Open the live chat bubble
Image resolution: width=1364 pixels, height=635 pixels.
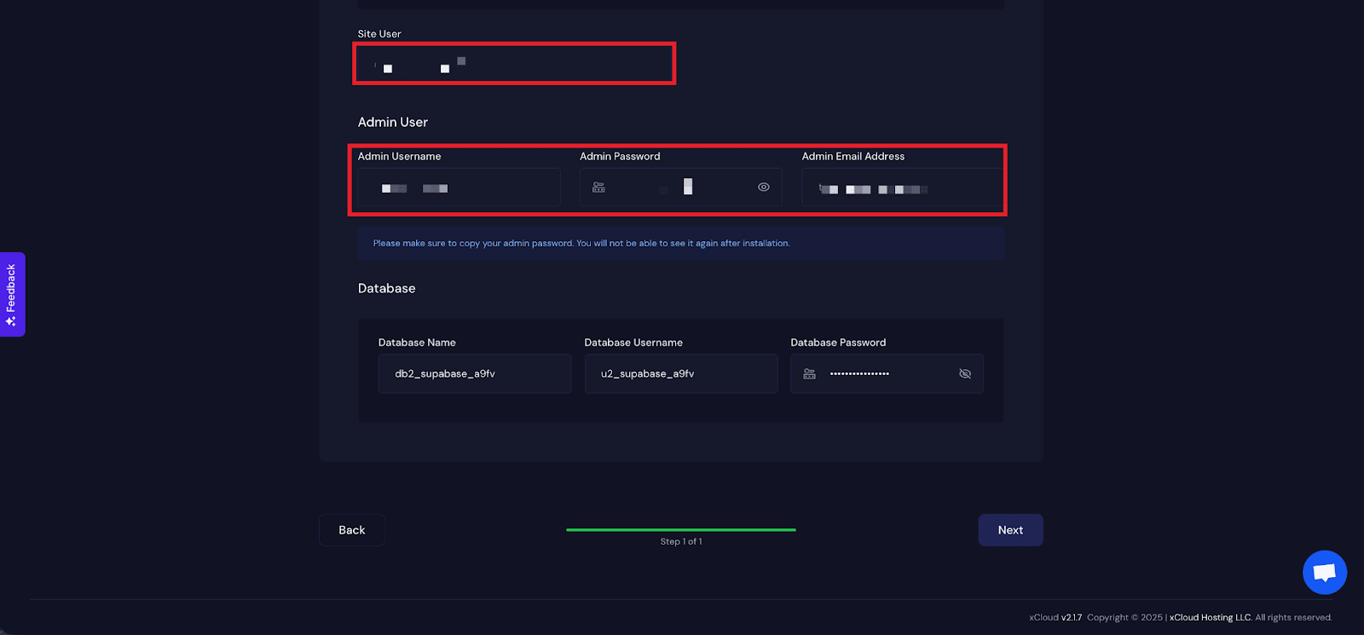point(1324,573)
